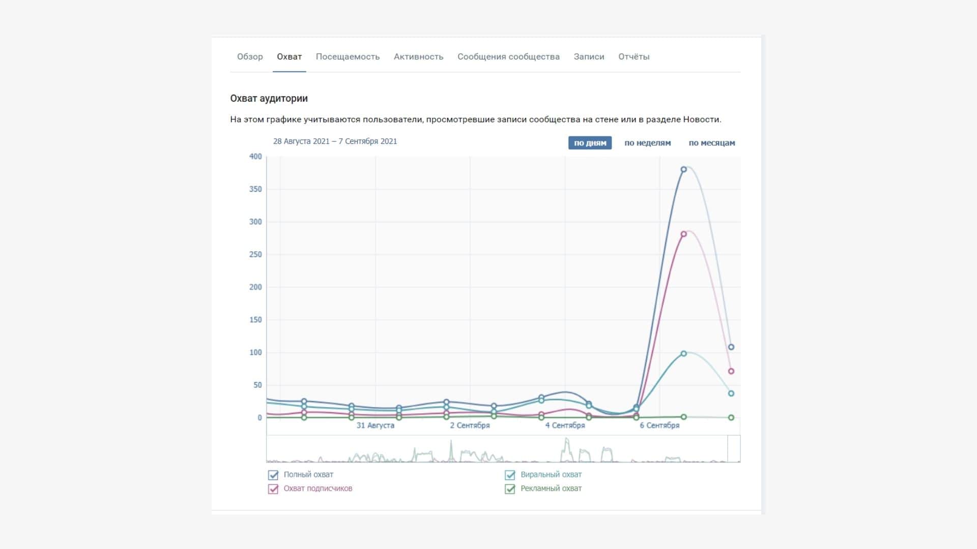Viewport: 977px width, 549px height.
Task: Disable the Рекламный охват checkbox
Action: 510,489
